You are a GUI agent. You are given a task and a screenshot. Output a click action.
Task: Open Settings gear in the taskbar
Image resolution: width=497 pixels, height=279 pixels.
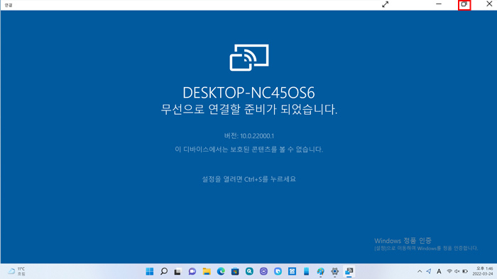tap(334, 271)
